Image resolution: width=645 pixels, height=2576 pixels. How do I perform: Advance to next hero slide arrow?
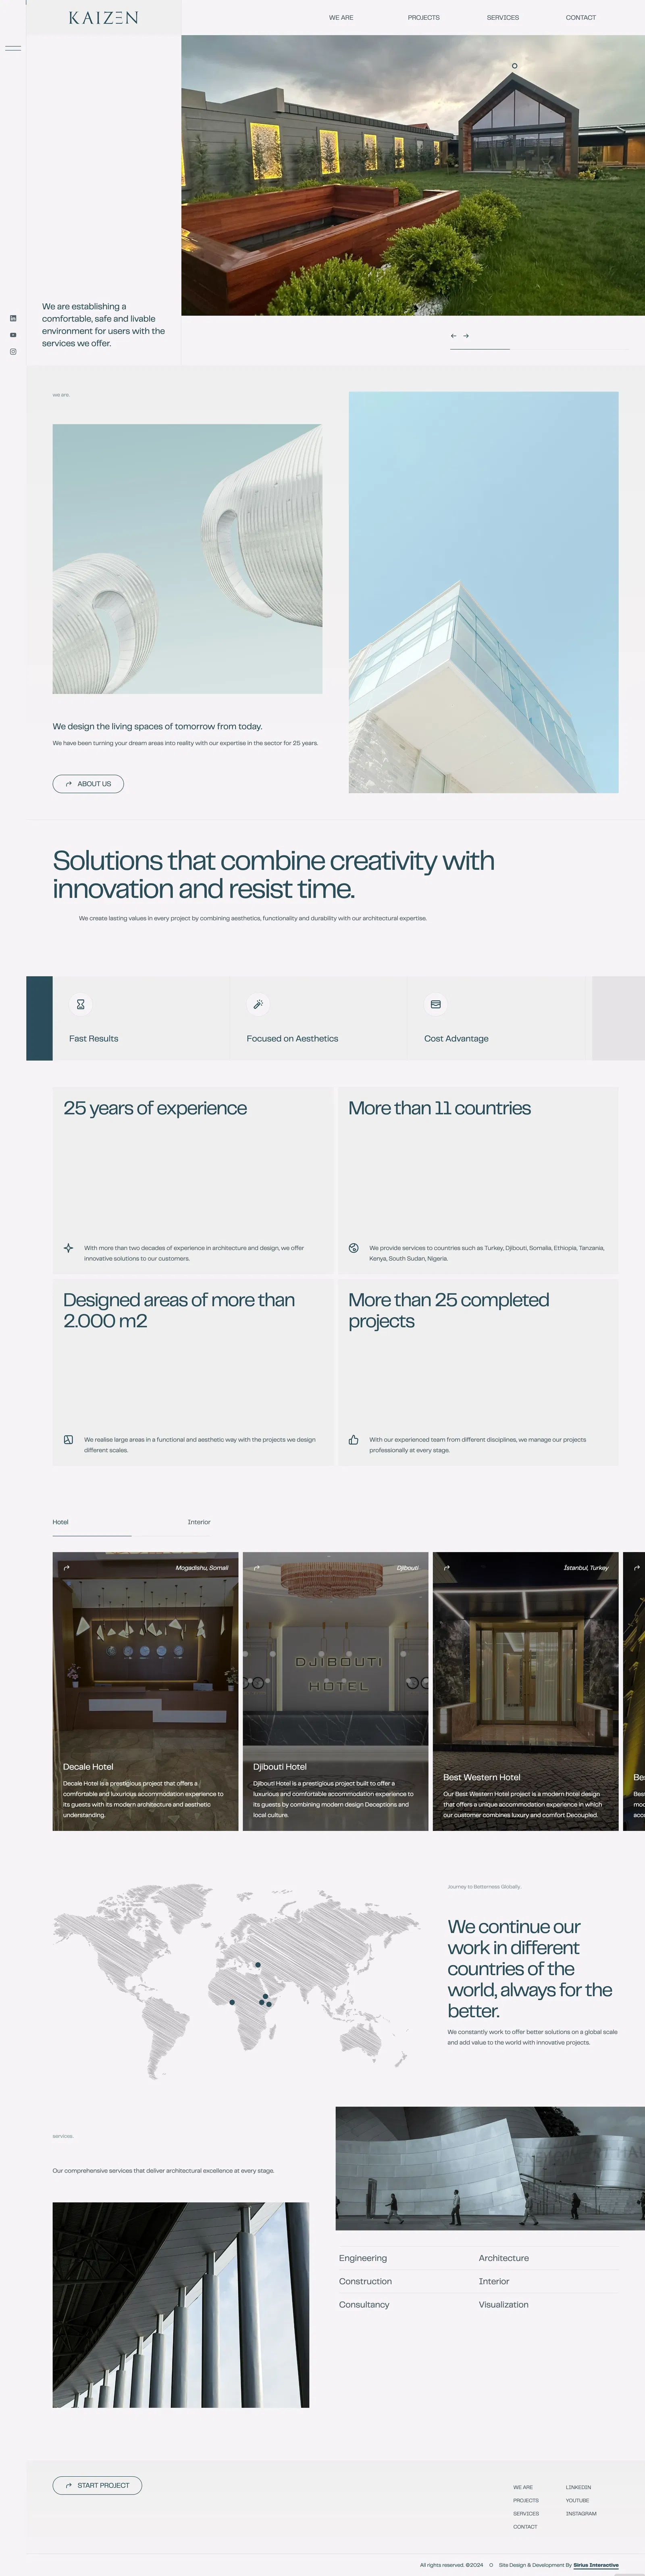(466, 336)
